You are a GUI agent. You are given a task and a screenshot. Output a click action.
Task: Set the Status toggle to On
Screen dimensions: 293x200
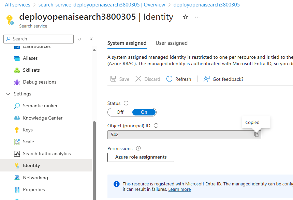point(144,112)
